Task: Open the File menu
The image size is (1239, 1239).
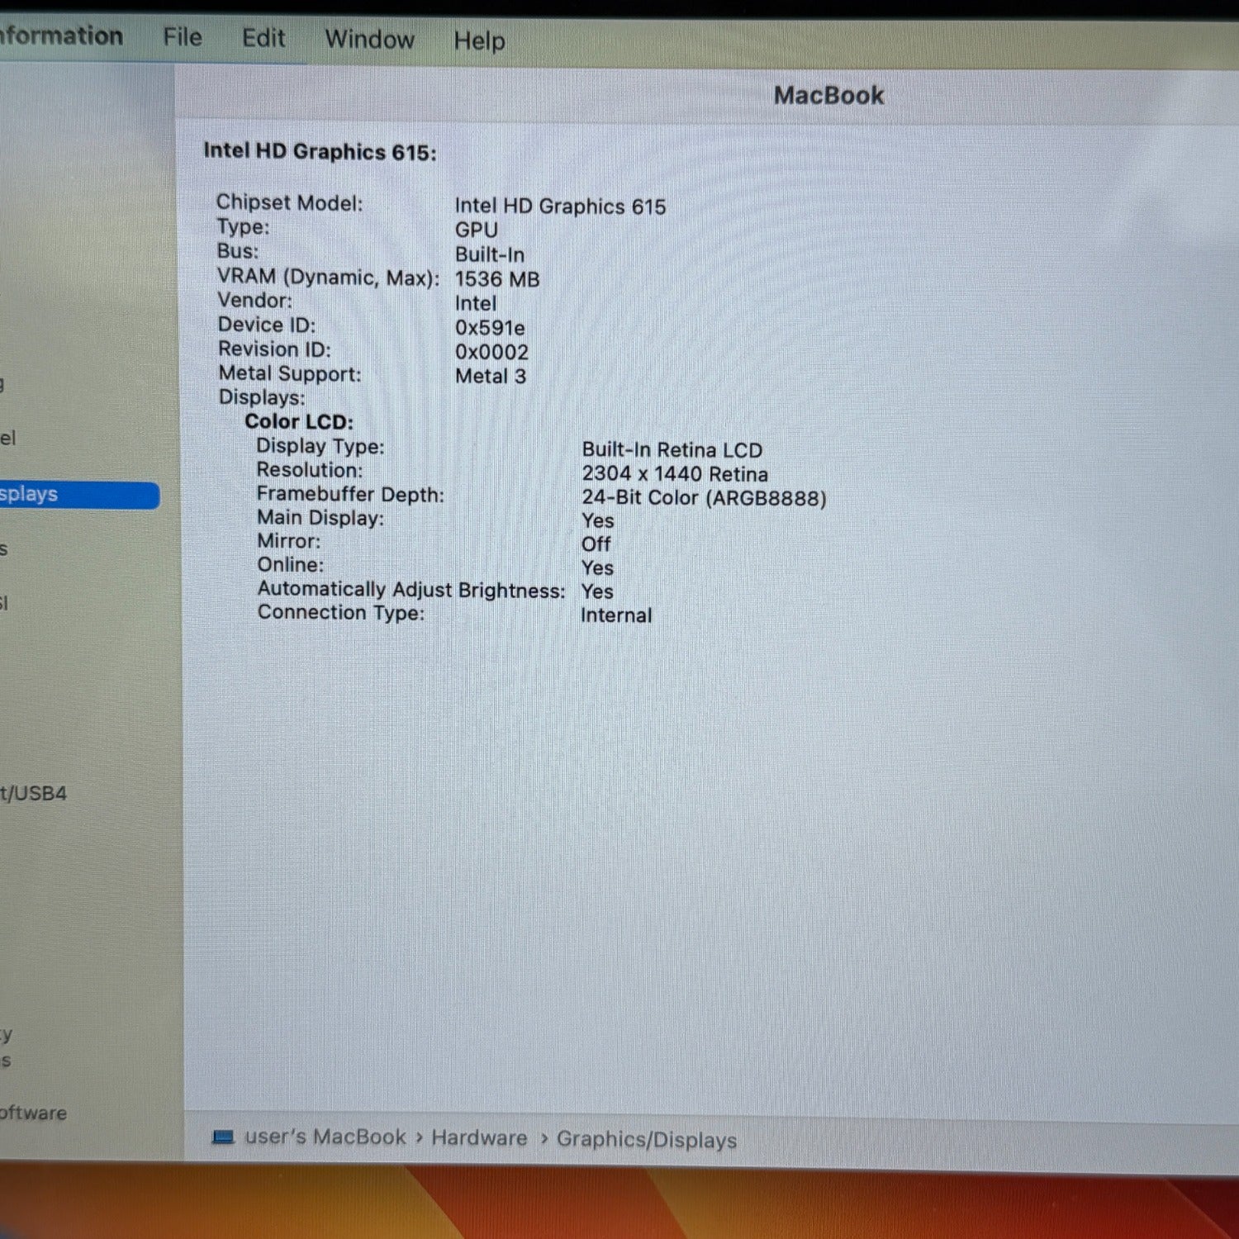Action: 182,37
